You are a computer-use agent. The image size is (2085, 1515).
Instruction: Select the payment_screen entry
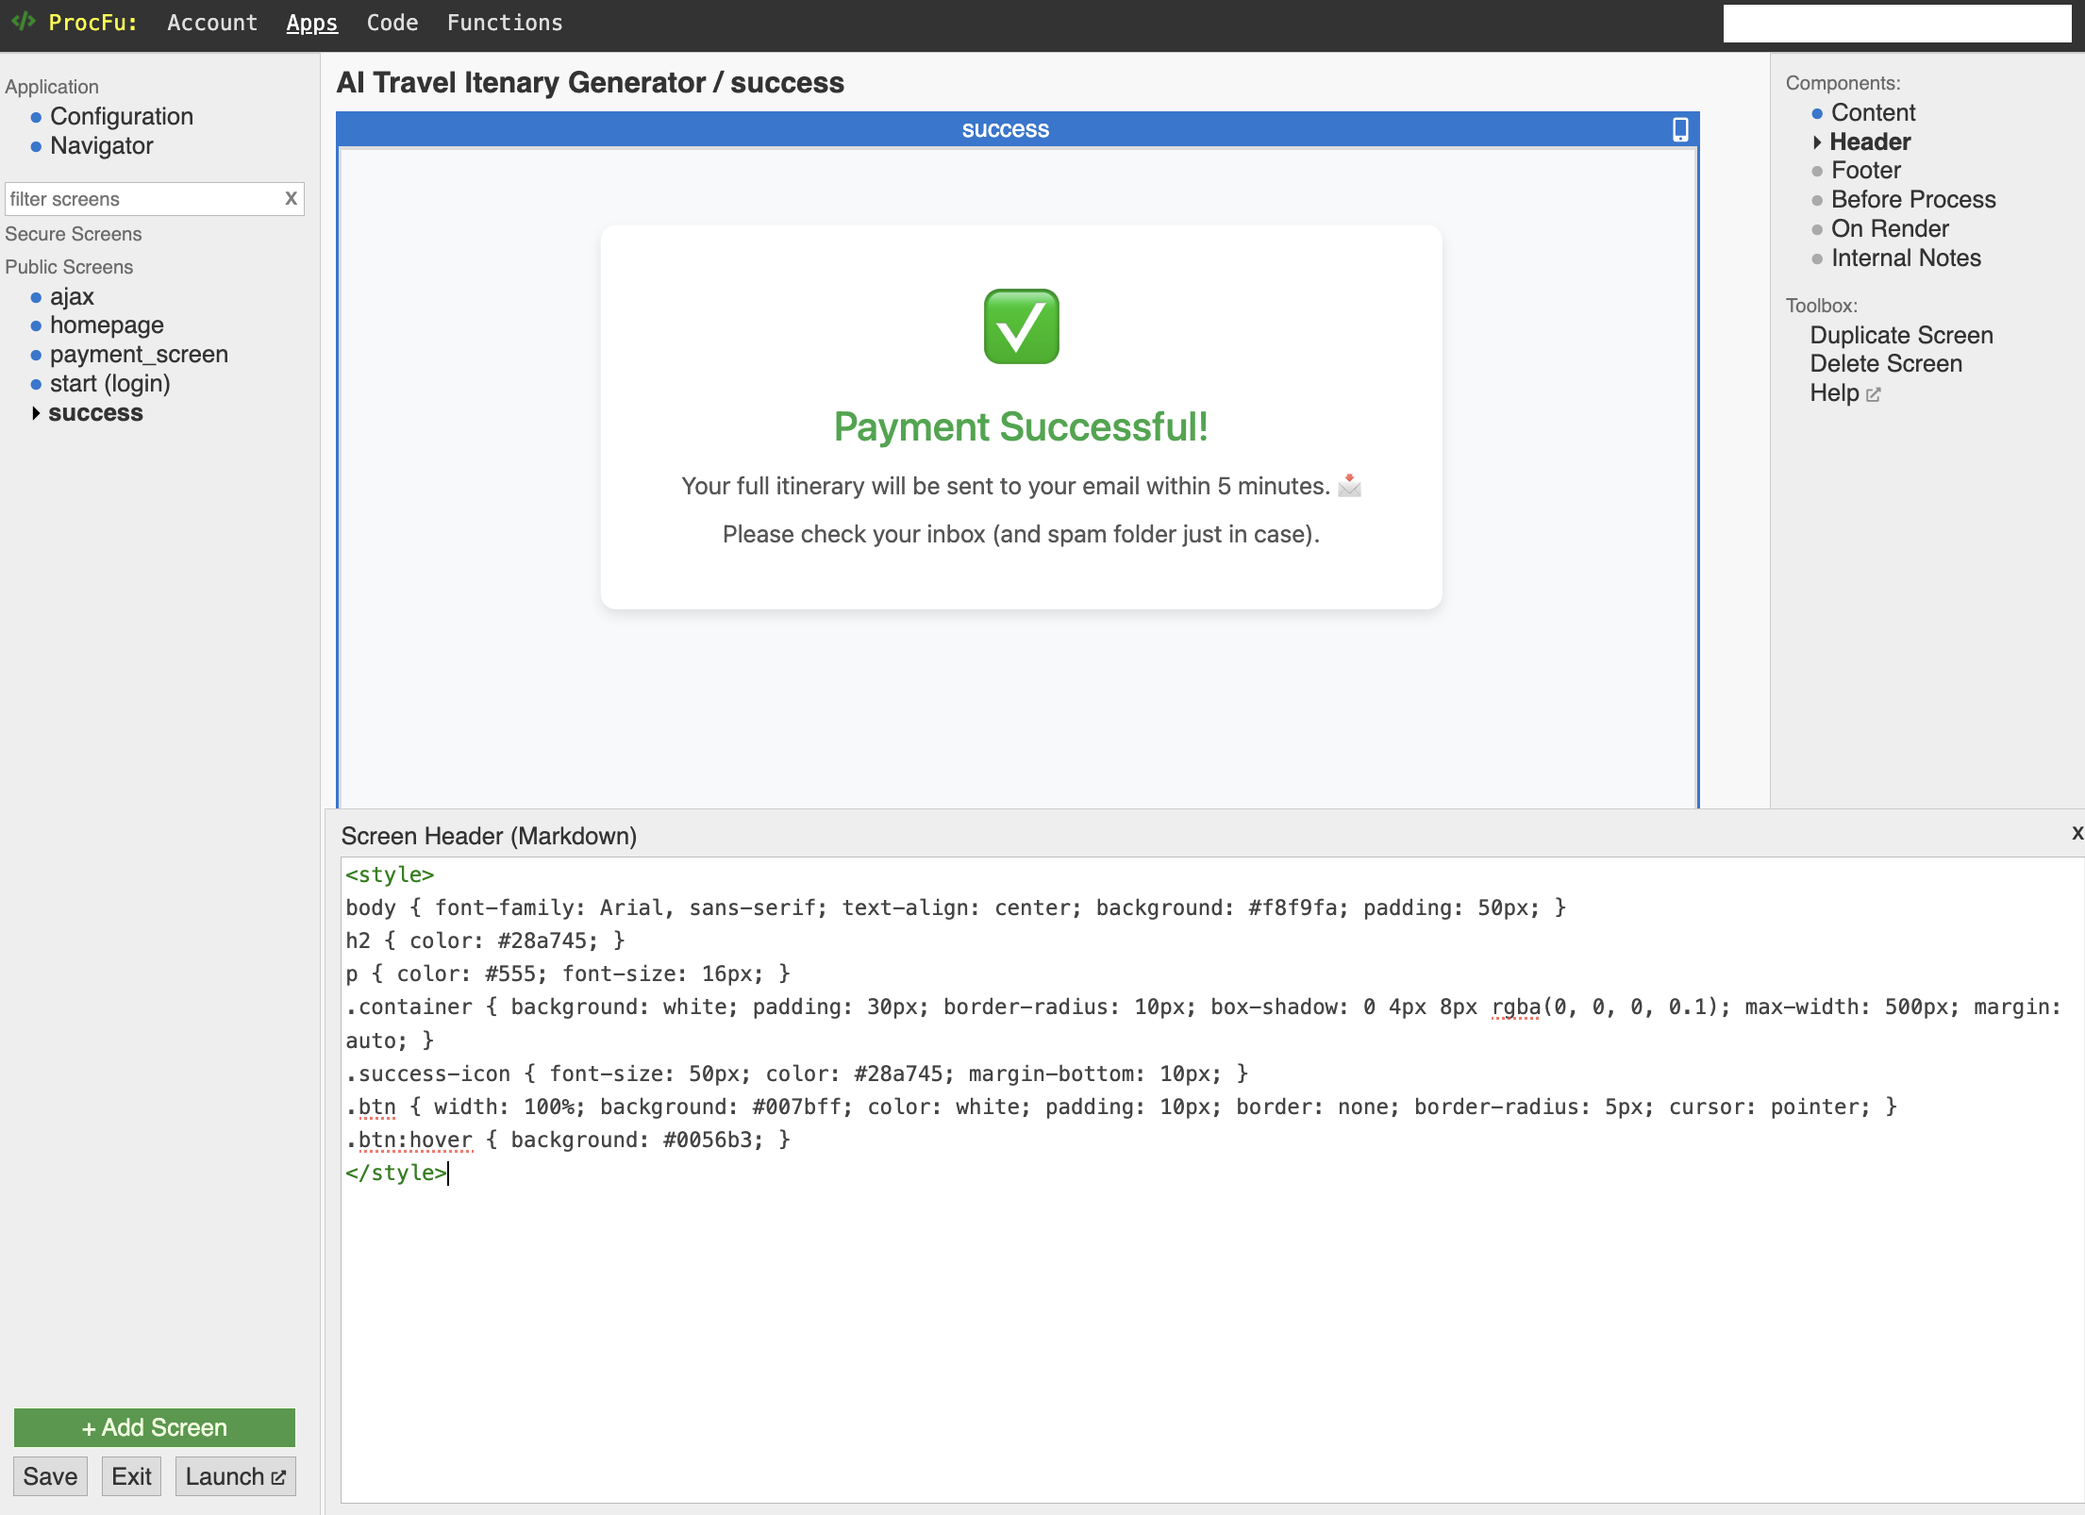[139, 355]
